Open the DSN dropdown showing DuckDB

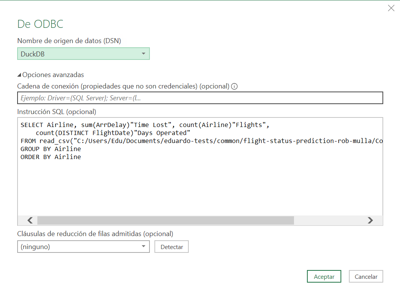pyautogui.click(x=83, y=53)
